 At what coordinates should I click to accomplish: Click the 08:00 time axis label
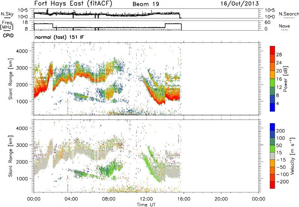(109, 199)
